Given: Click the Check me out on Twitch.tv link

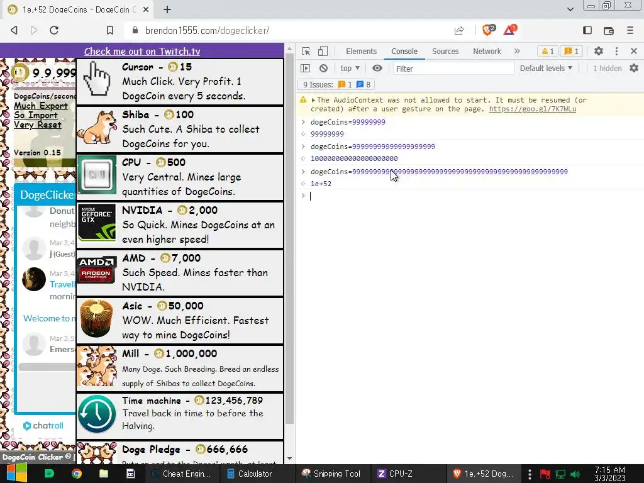Looking at the screenshot, I should point(142,52).
